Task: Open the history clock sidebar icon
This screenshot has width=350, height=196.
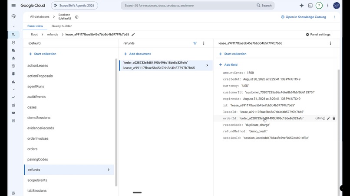Action: point(13,66)
